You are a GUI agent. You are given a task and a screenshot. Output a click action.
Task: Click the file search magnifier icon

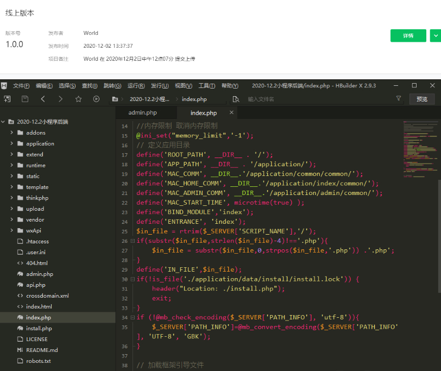[x=236, y=99]
